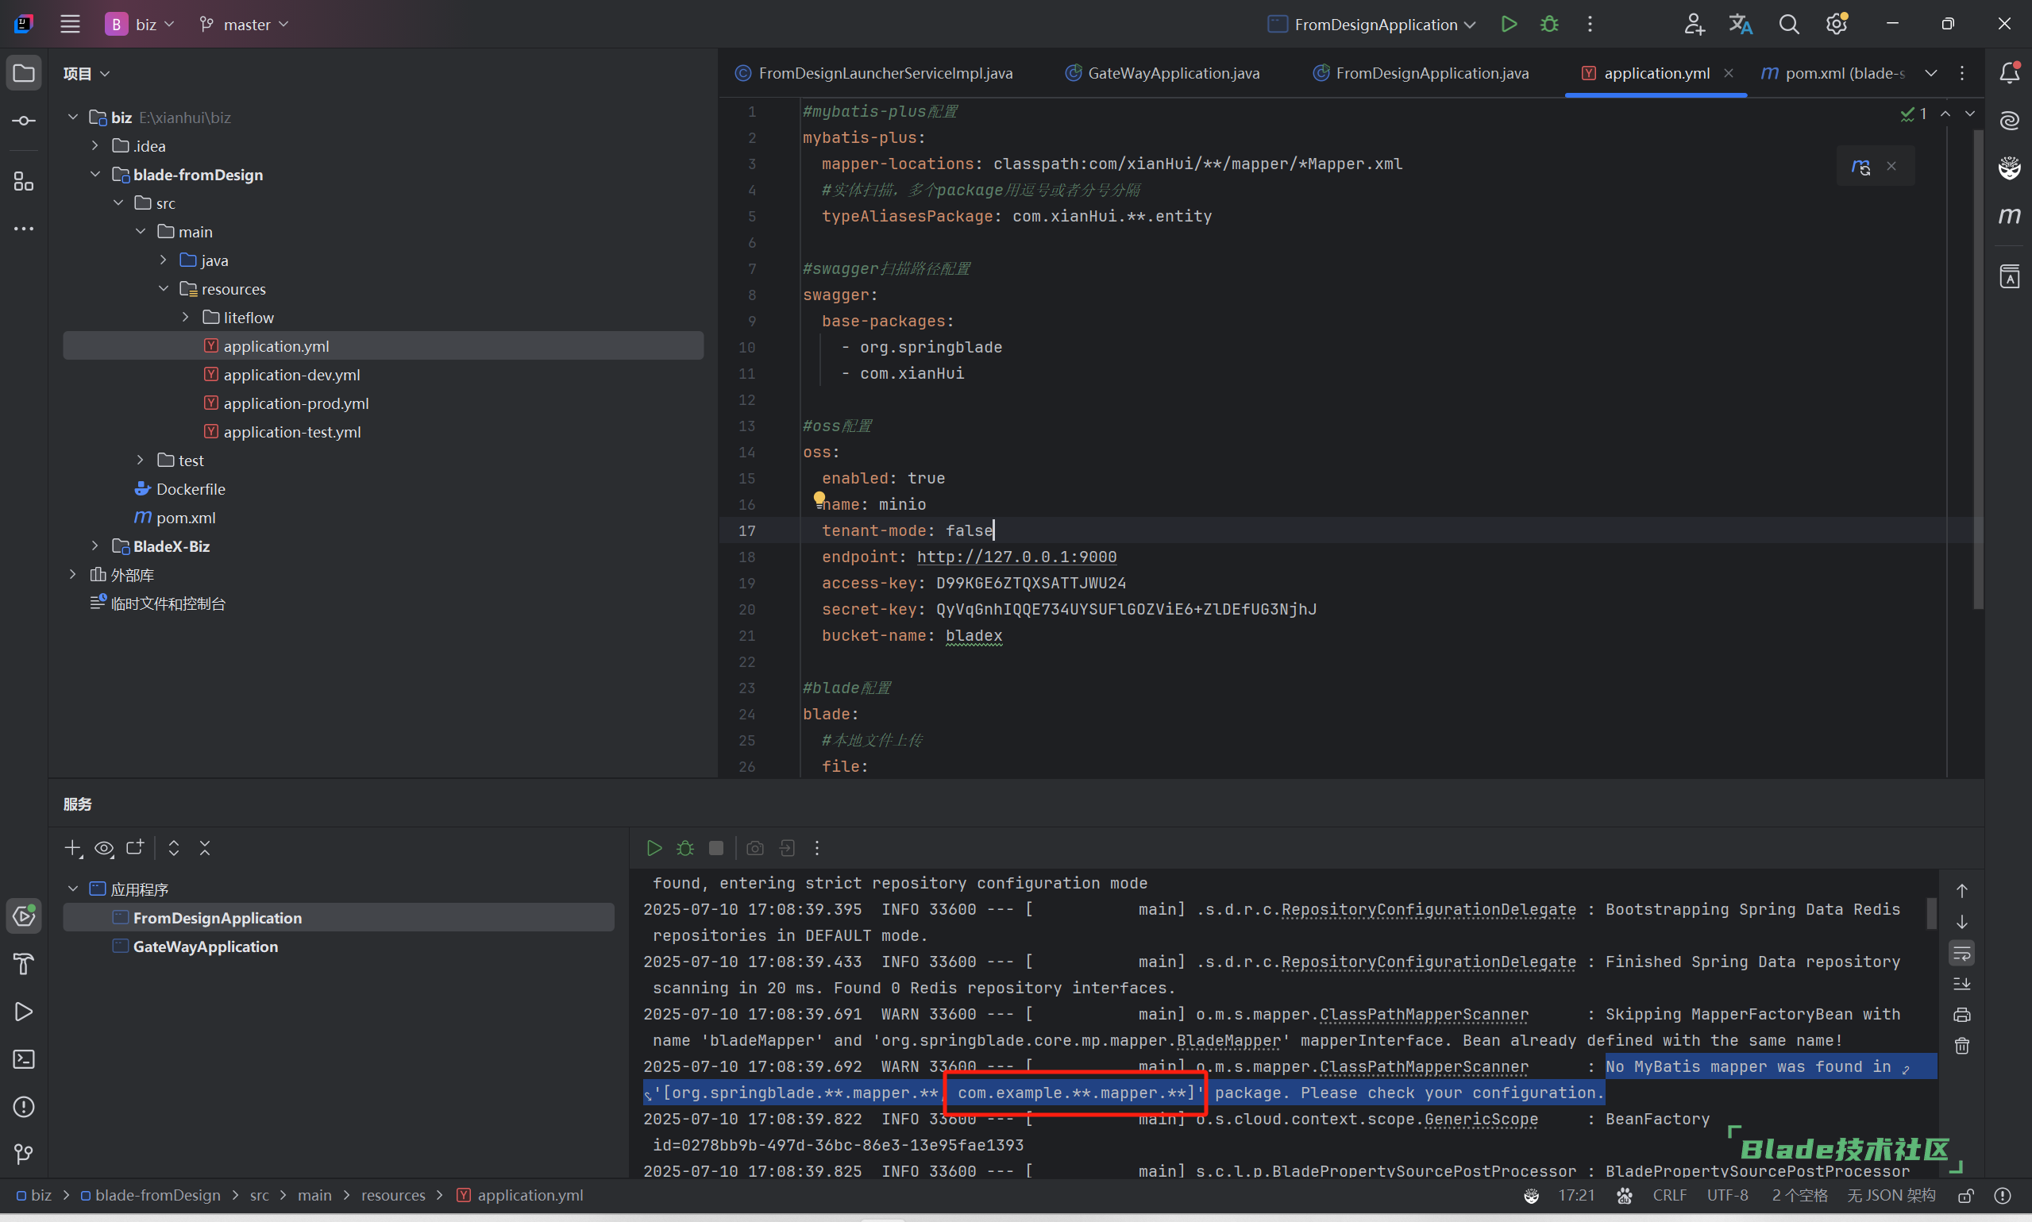
Task: Add a service with plus icon
Action: tap(73, 848)
